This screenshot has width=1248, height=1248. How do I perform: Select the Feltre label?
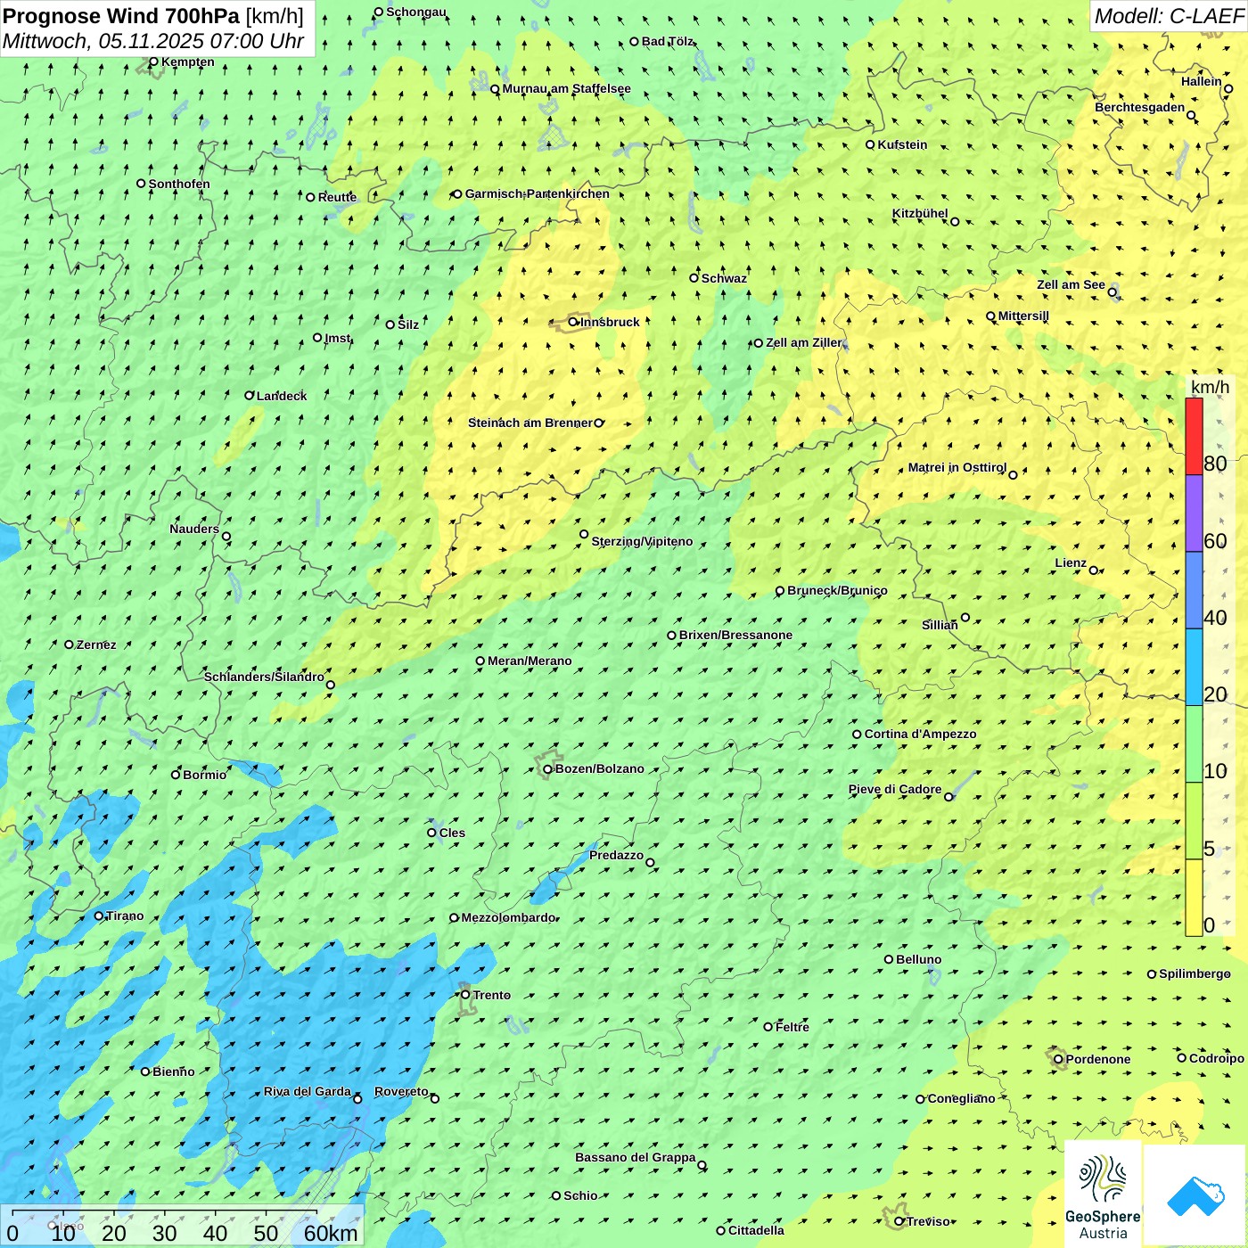click(x=792, y=1027)
